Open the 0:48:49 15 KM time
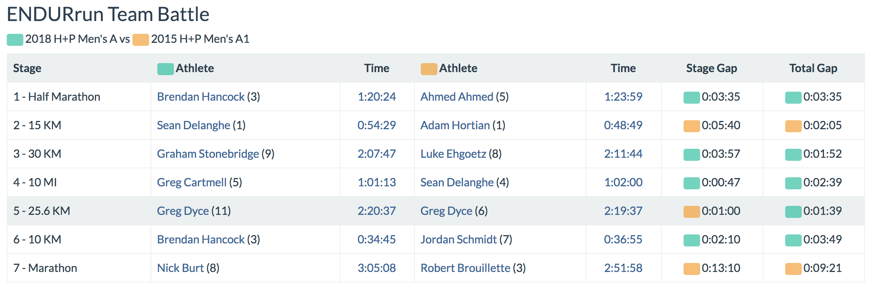The width and height of the screenshot is (871, 290). coord(623,125)
